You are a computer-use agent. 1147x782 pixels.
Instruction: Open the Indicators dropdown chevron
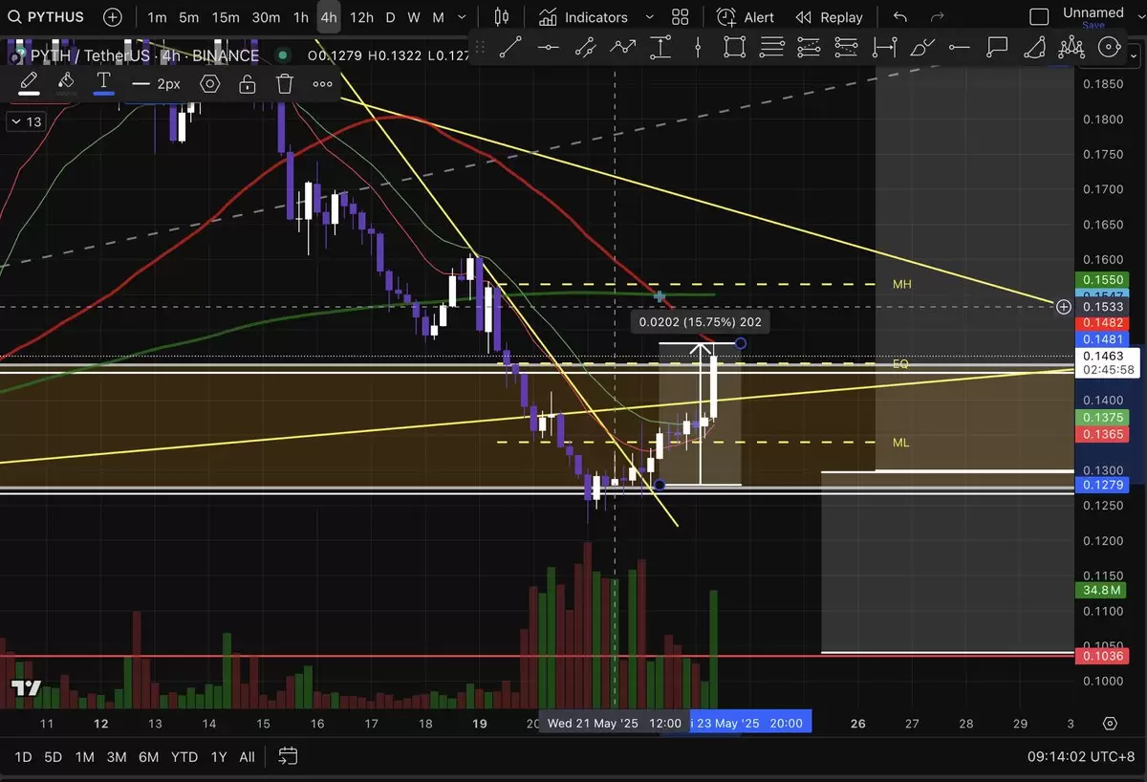(x=650, y=17)
